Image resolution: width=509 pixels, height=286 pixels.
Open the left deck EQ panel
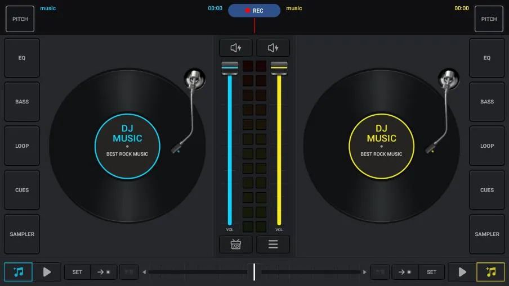coord(22,58)
